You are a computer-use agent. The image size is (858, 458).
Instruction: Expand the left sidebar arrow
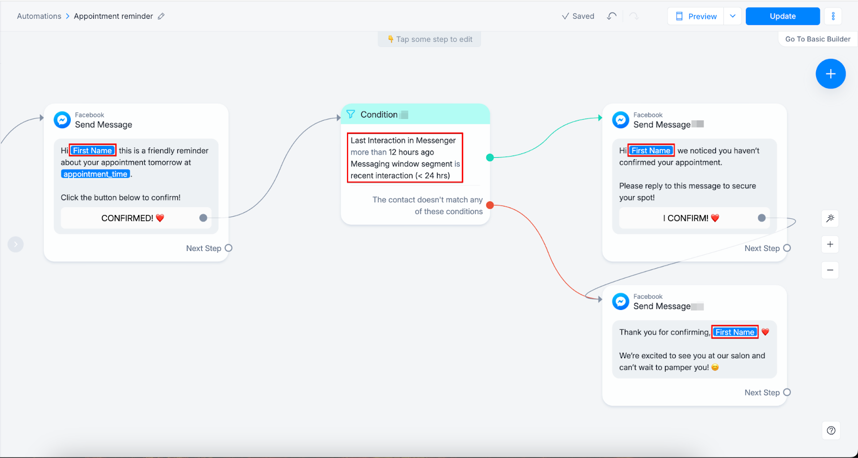tap(16, 245)
